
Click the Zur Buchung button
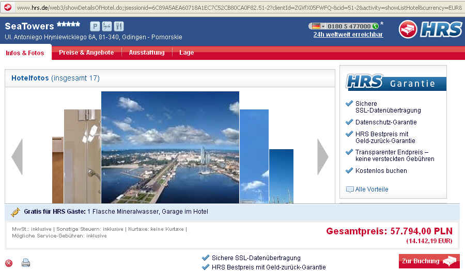pos(429,261)
